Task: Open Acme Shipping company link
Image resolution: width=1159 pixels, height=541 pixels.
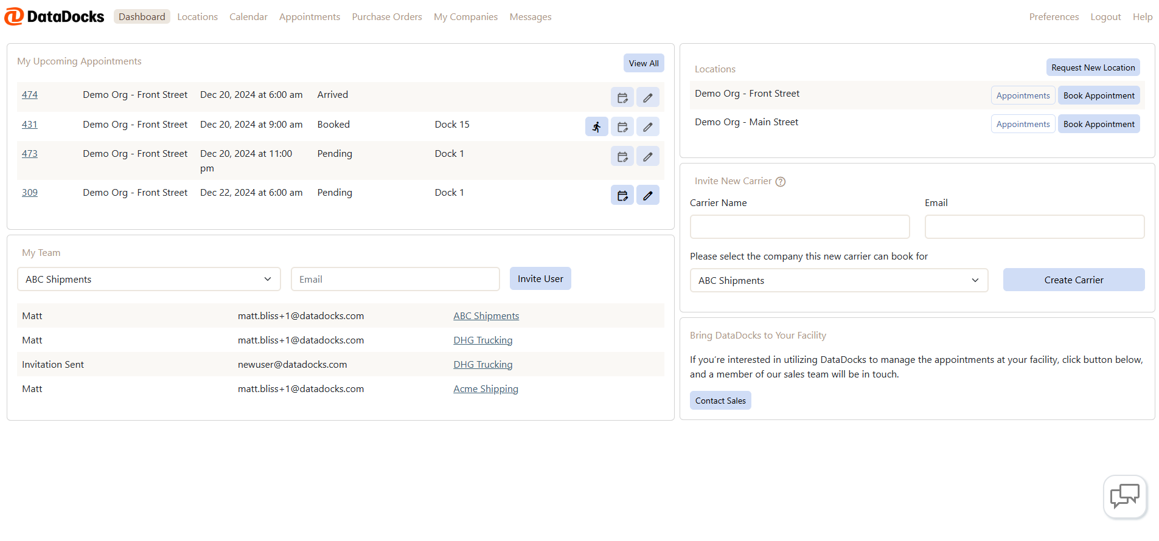Action: click(486, 389)
